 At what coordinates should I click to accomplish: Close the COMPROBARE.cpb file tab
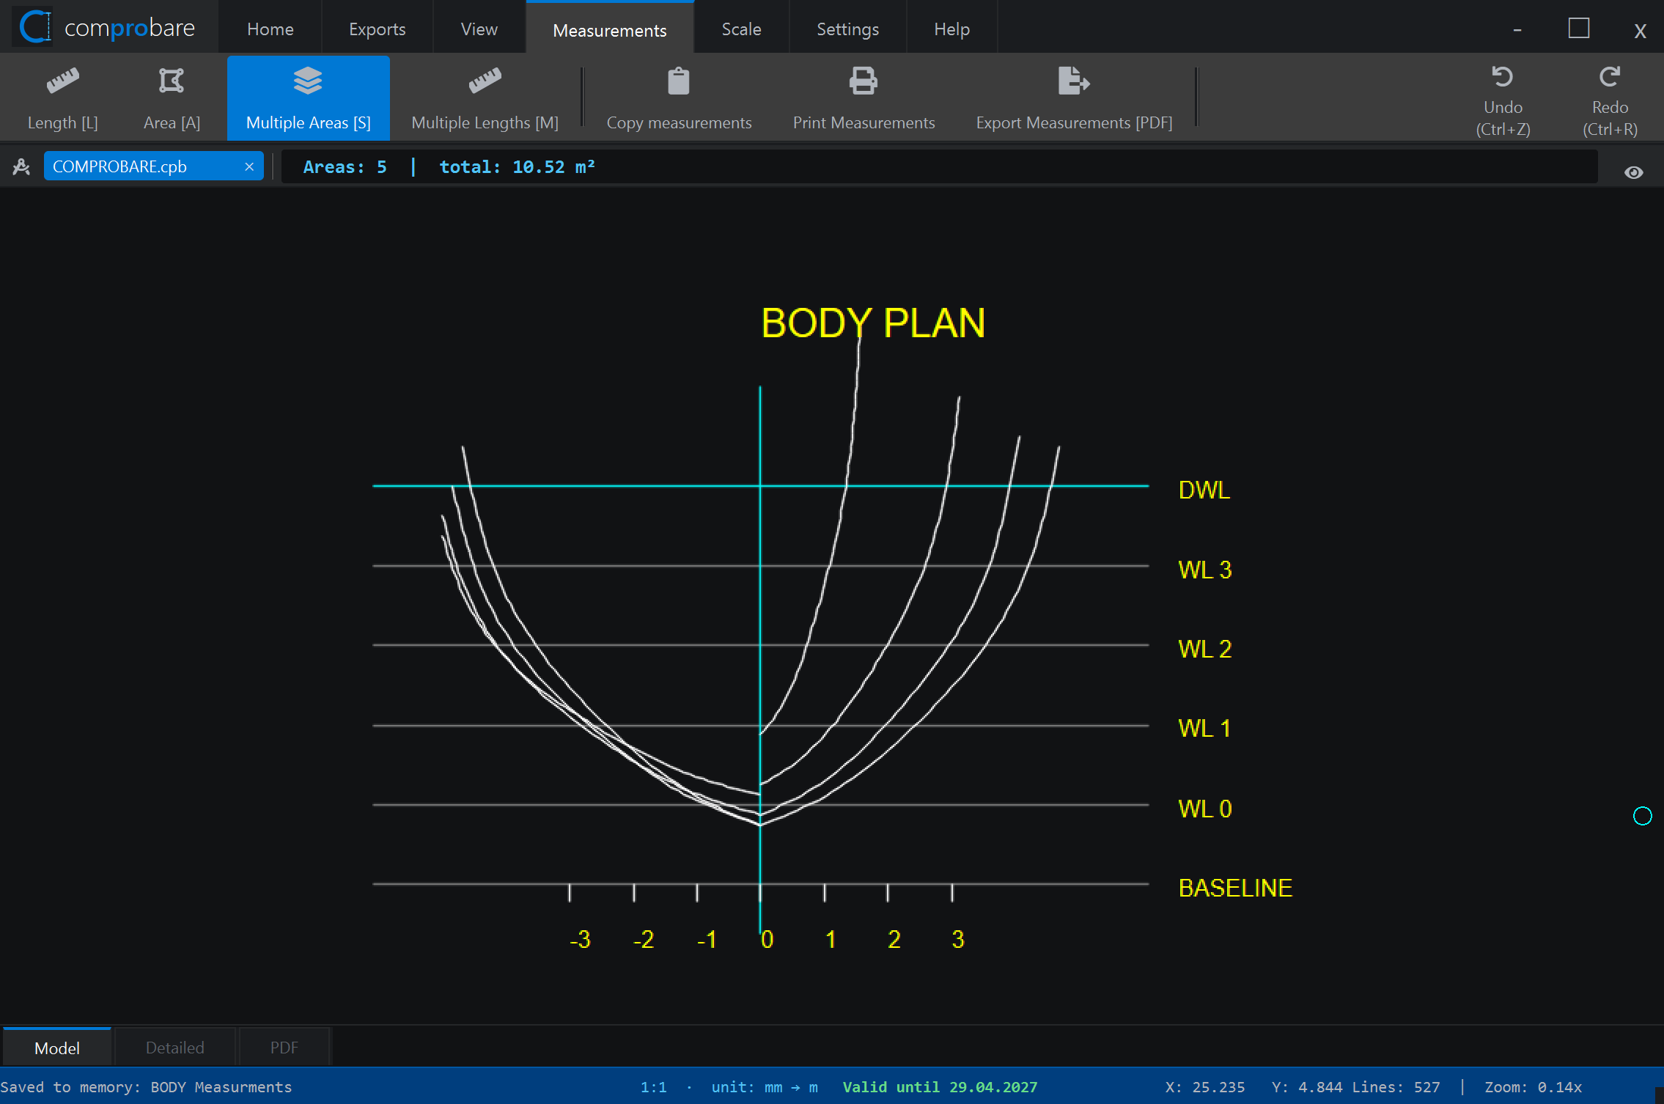pyautogui.click(x=249, y=166)
